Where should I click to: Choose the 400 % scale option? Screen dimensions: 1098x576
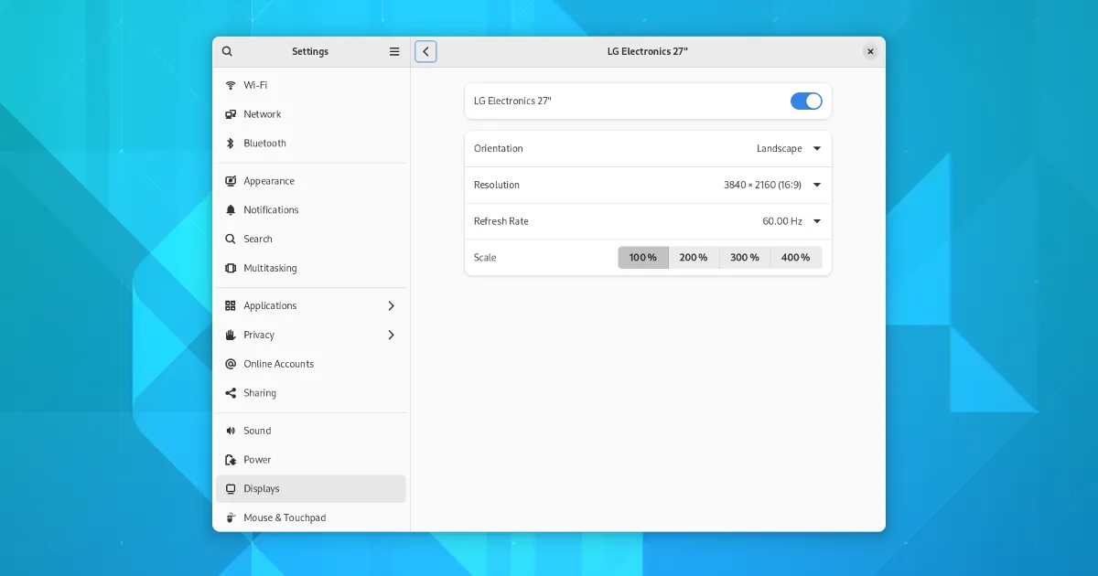point(796,258)
